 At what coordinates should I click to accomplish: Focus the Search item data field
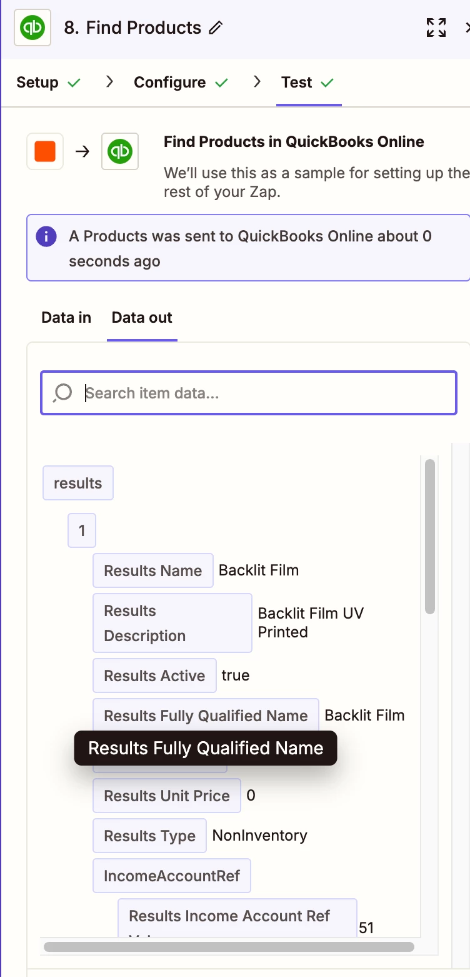point(249,393)
